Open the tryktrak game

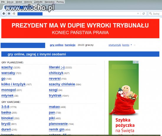[55, 96]
